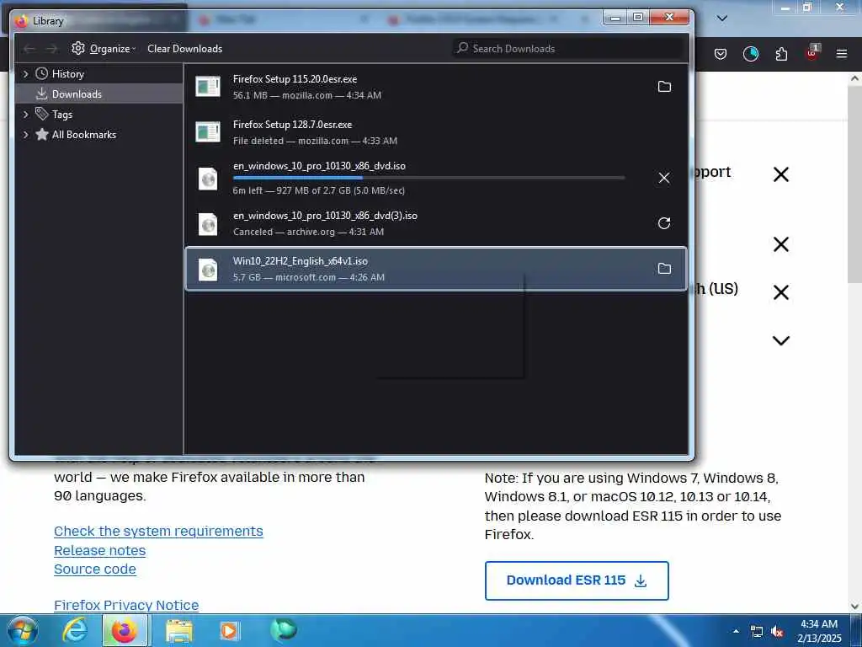
Task: Click the Clear Downloads button
Action: [184, 49]
